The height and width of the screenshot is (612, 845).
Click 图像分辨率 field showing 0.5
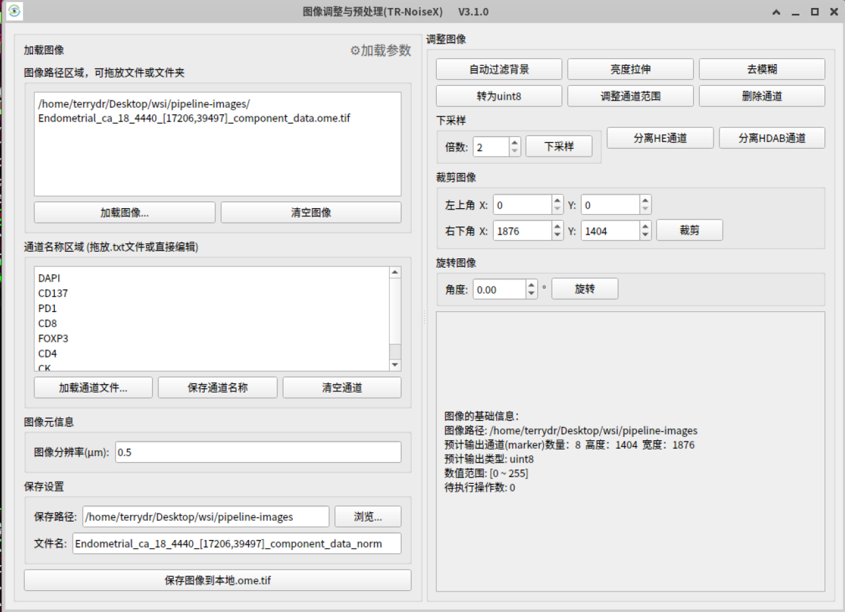258,452
